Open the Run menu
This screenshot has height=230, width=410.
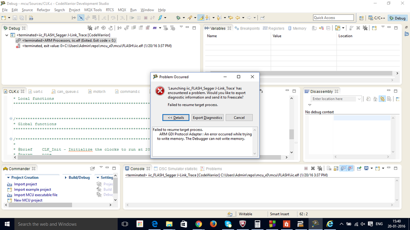[x=133, y=10]
